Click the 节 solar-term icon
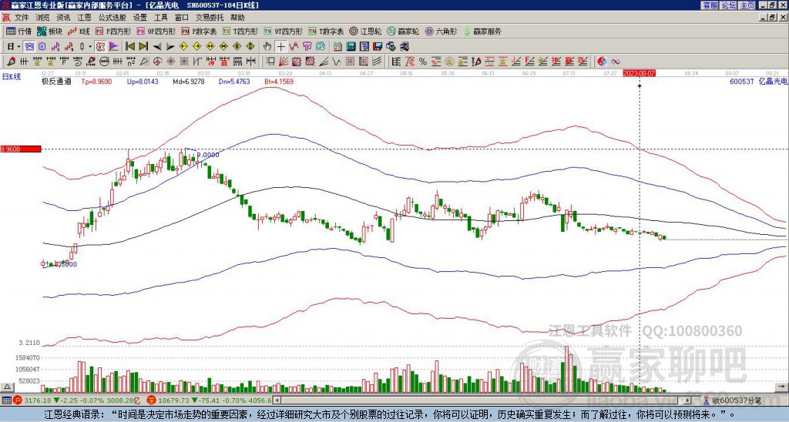Screen dimensions: 789x422 (x=307, y=46)
